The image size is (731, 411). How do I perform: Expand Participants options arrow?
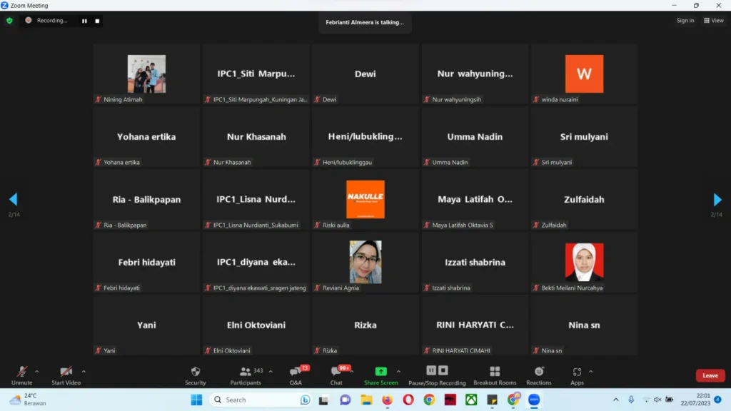271,371
